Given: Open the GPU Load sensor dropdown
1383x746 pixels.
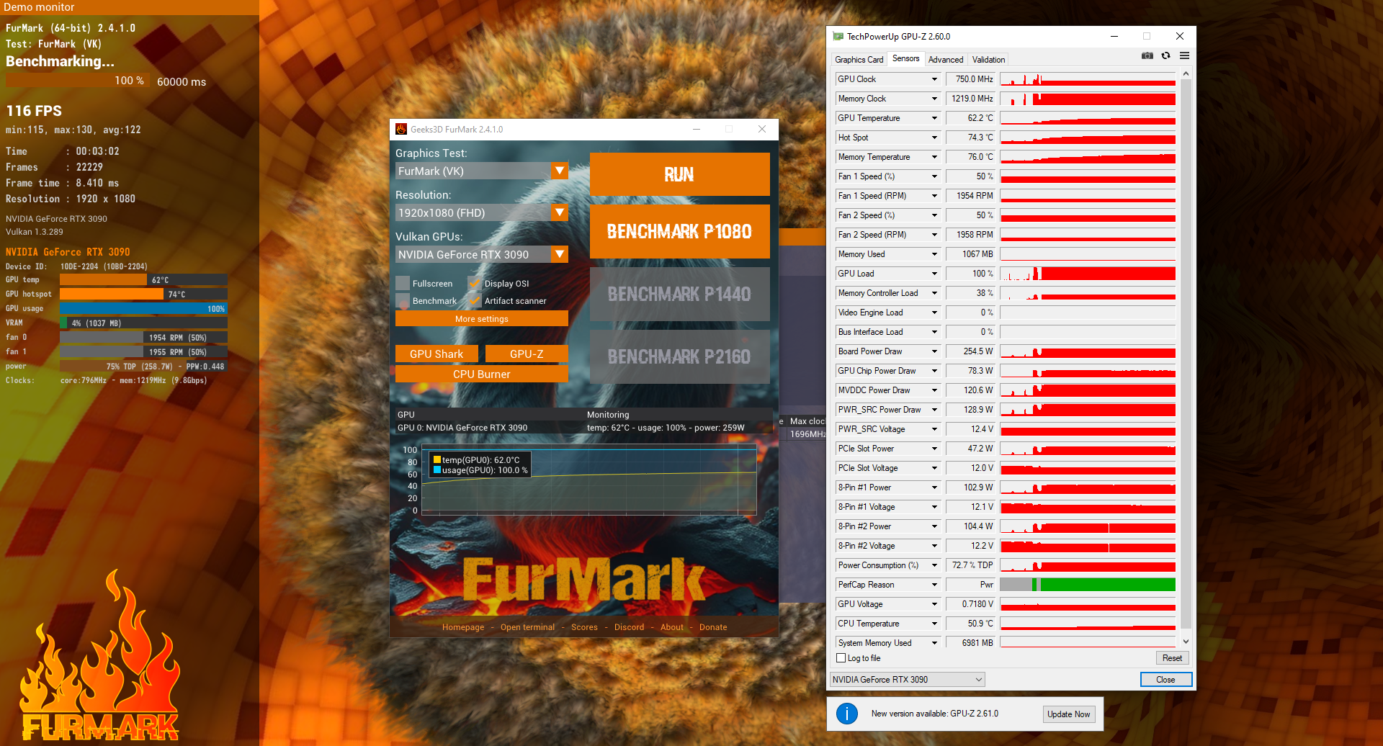Looking at the screenshot, I should point(934,274).
